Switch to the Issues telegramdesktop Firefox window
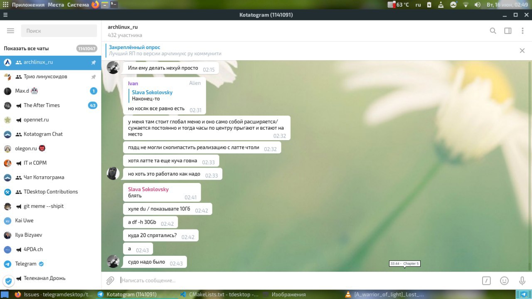The image size is (532, 299). 53,294
